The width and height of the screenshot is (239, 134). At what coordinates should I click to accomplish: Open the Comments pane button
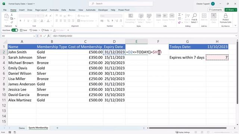(215, 10)
